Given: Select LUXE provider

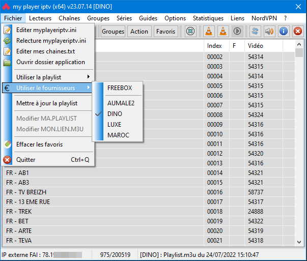Looking at the screenshot, I should (118, 125).
